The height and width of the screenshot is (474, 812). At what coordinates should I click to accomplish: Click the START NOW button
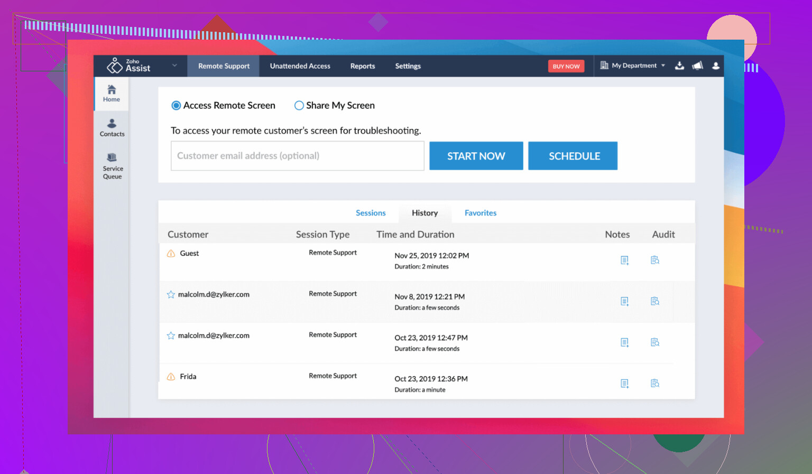click(x=476, y=156)
